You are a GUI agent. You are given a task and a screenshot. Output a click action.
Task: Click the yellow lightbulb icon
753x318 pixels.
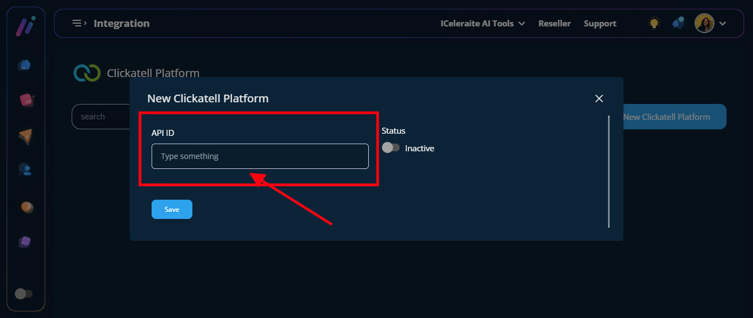(x=654, y=23)
